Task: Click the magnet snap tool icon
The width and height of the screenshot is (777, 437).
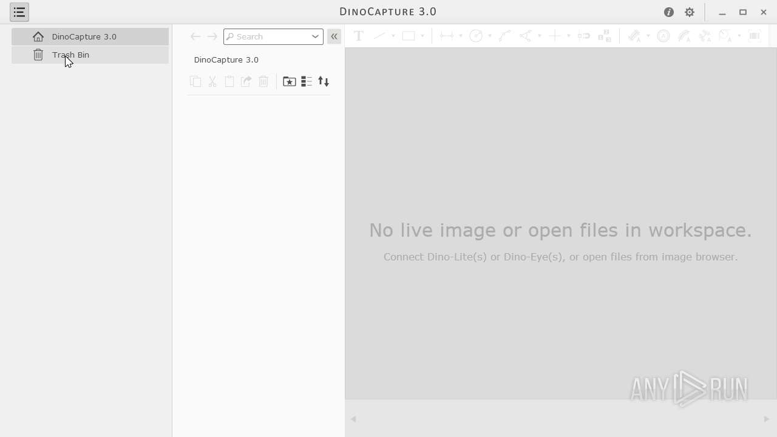Action: point(584,36)
